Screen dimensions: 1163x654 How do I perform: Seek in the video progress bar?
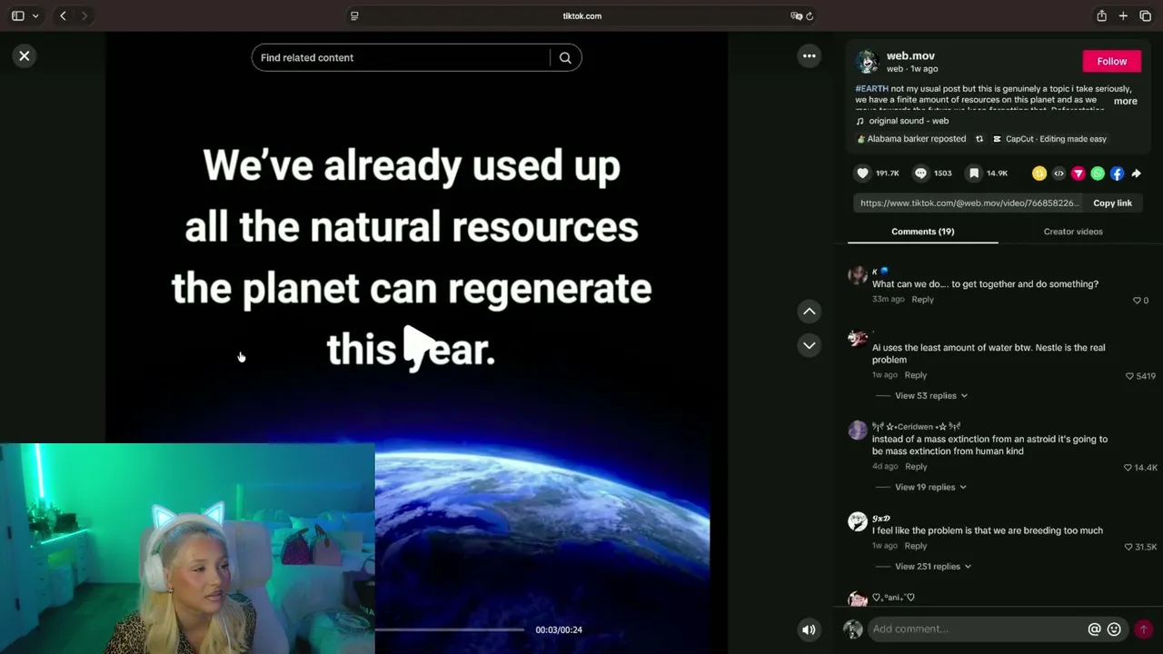[449, 629]
